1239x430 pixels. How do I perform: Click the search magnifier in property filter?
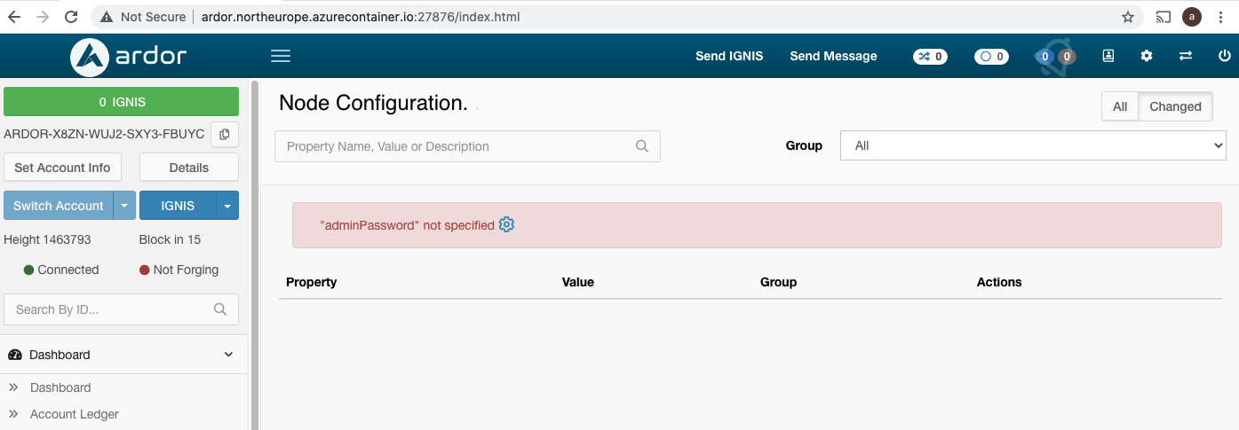pos(642,146)
